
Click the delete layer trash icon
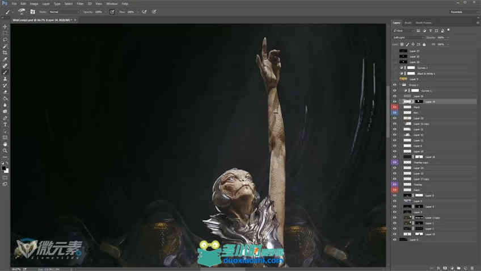point(472,268)
